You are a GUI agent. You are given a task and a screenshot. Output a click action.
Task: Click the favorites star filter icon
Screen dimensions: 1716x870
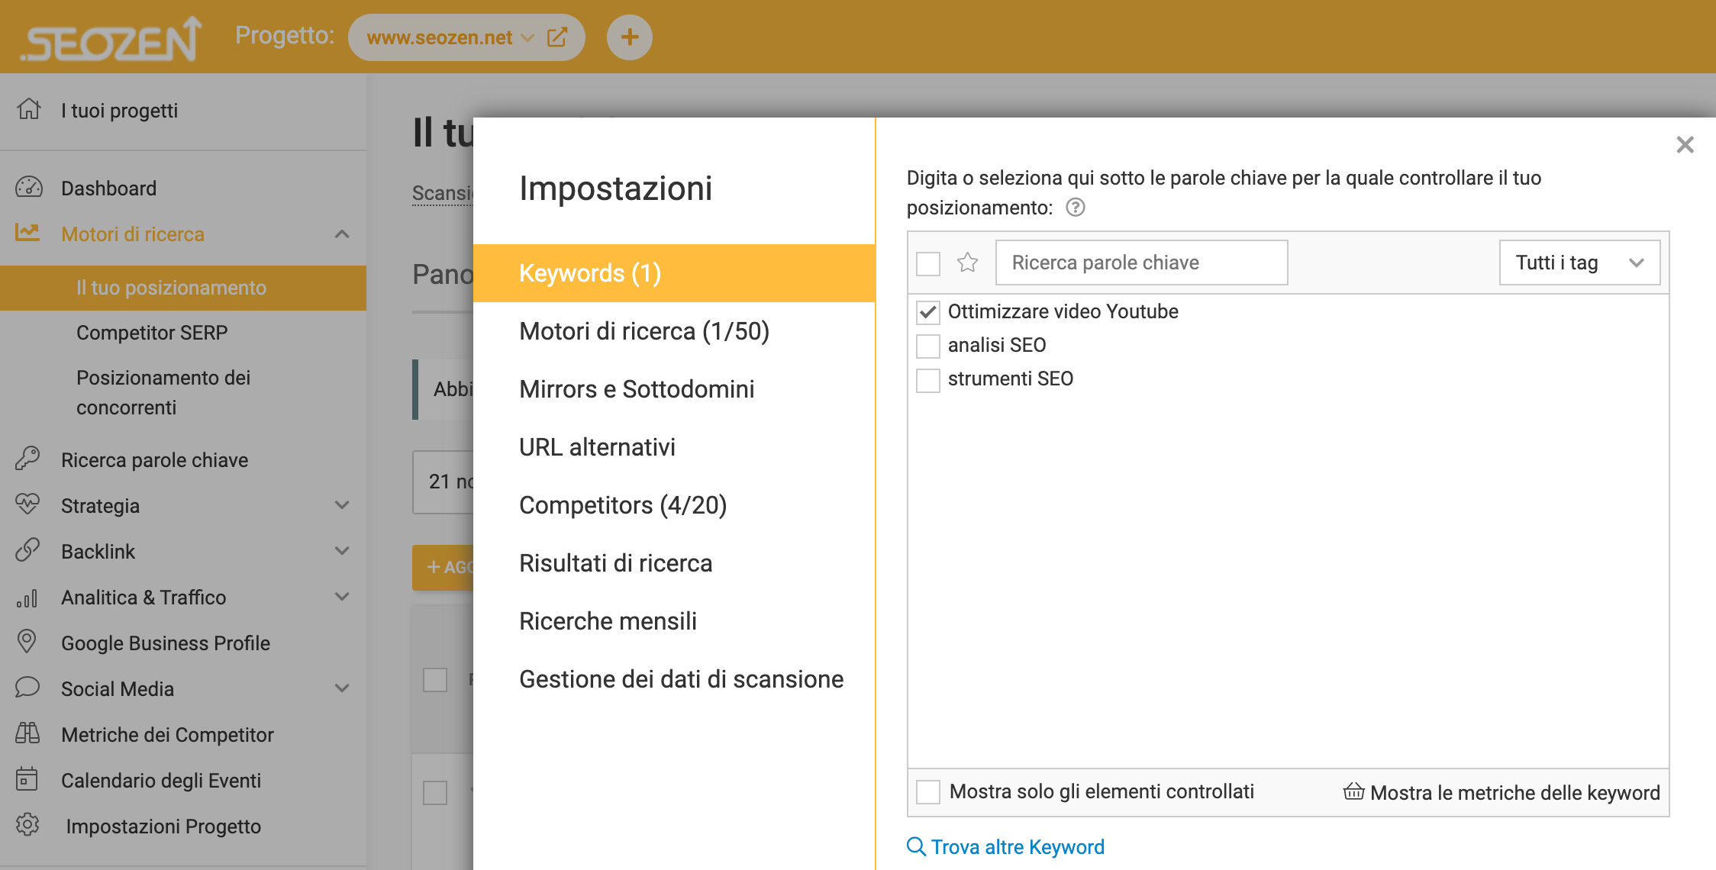coord(968,263)
